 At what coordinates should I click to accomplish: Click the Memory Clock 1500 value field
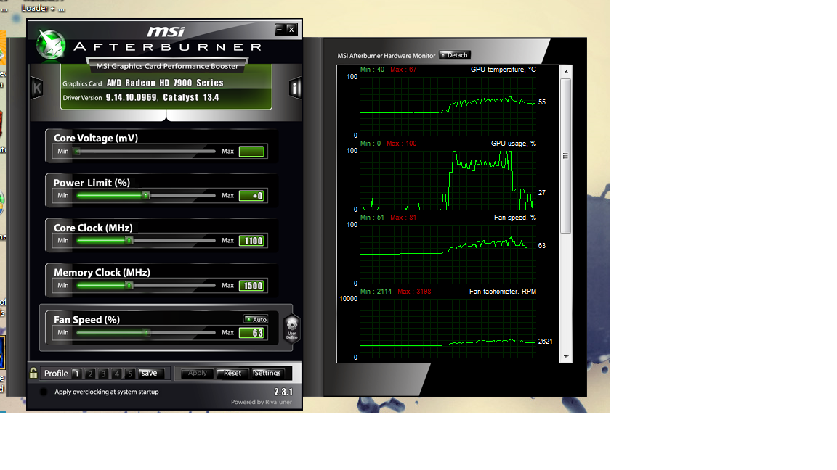pos(251,285)
